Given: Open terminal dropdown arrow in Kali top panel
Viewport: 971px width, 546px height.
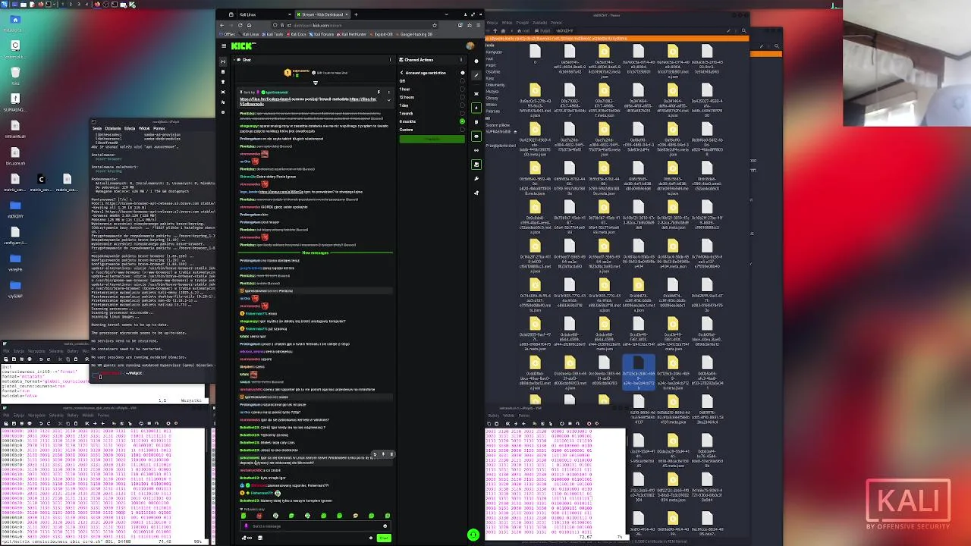Looking at the screenshot, I should point(54,5).
